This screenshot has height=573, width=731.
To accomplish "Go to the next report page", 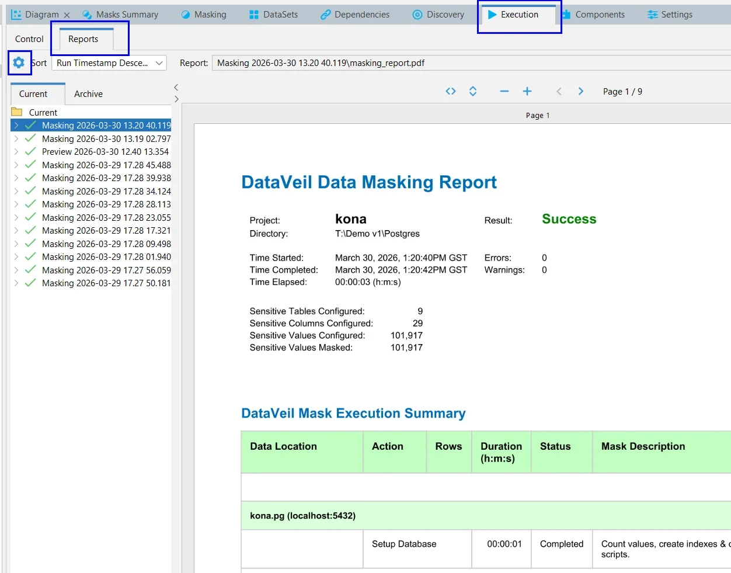I will (580, 91).
